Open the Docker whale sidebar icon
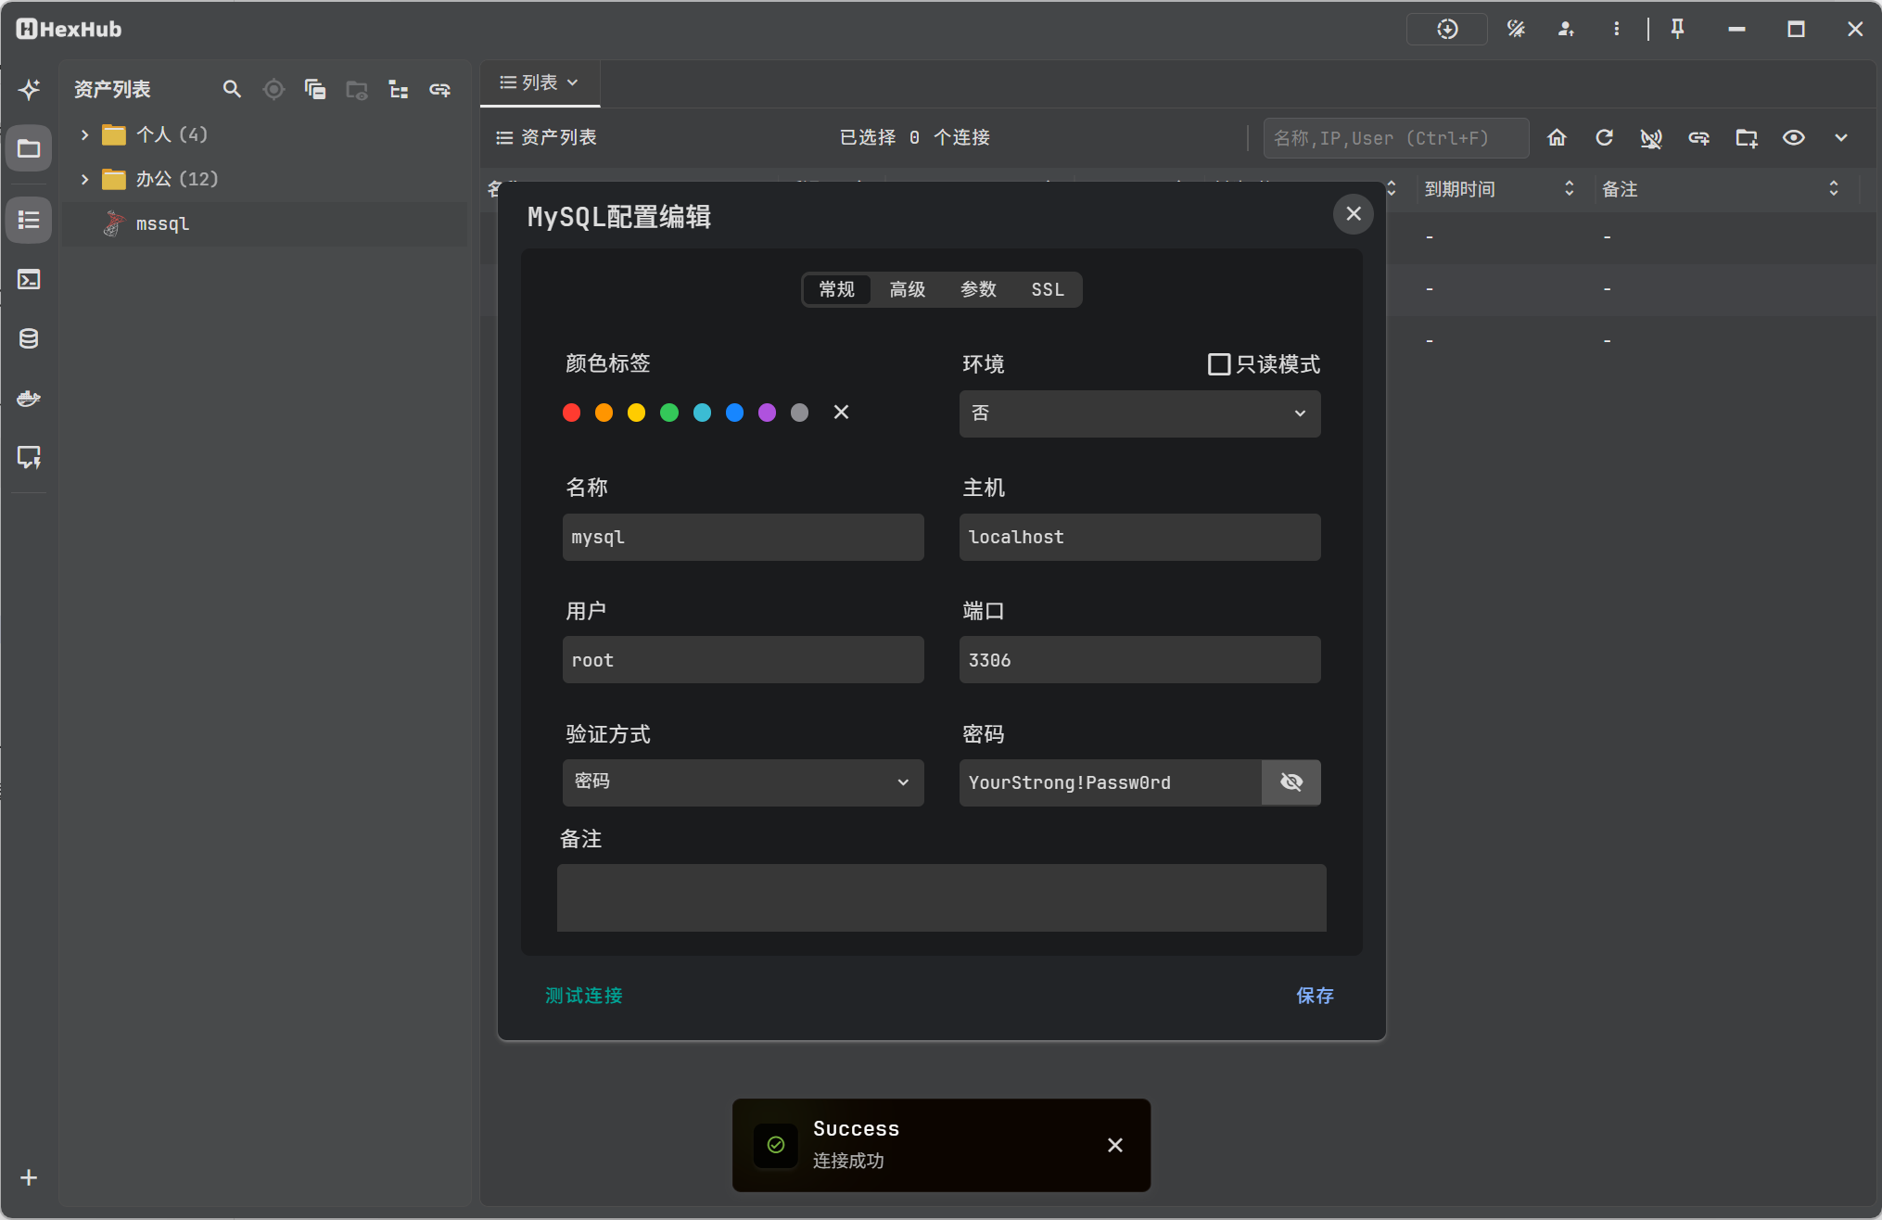Screen dimensions: 1882x1220 click(29, 398)
